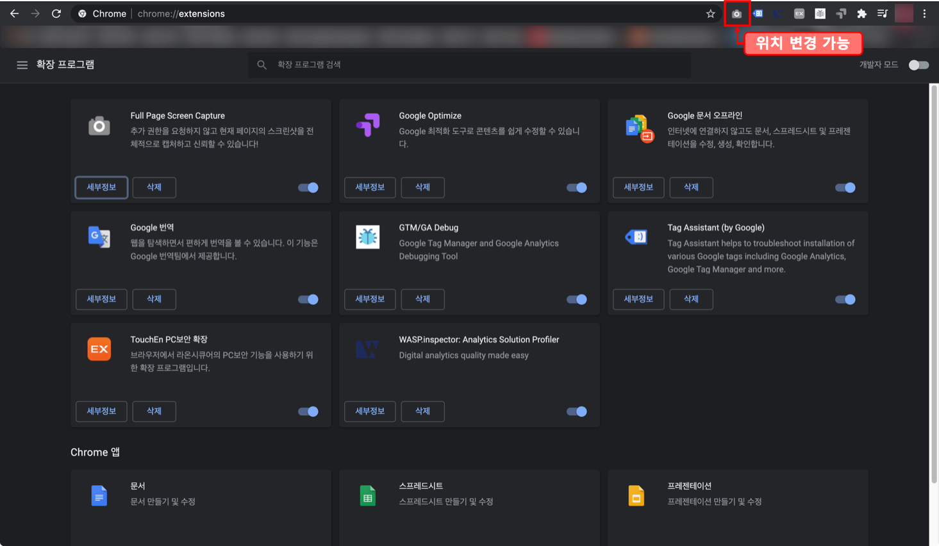The image size is (939, 546).
Task: Open 세부정보 for GTM/GA Debug
Action: pyautogui.click(x=370, y=299)
